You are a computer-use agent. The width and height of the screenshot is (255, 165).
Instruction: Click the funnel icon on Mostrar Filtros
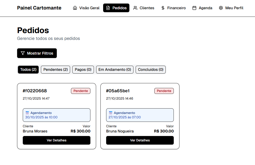pos(23,53)
